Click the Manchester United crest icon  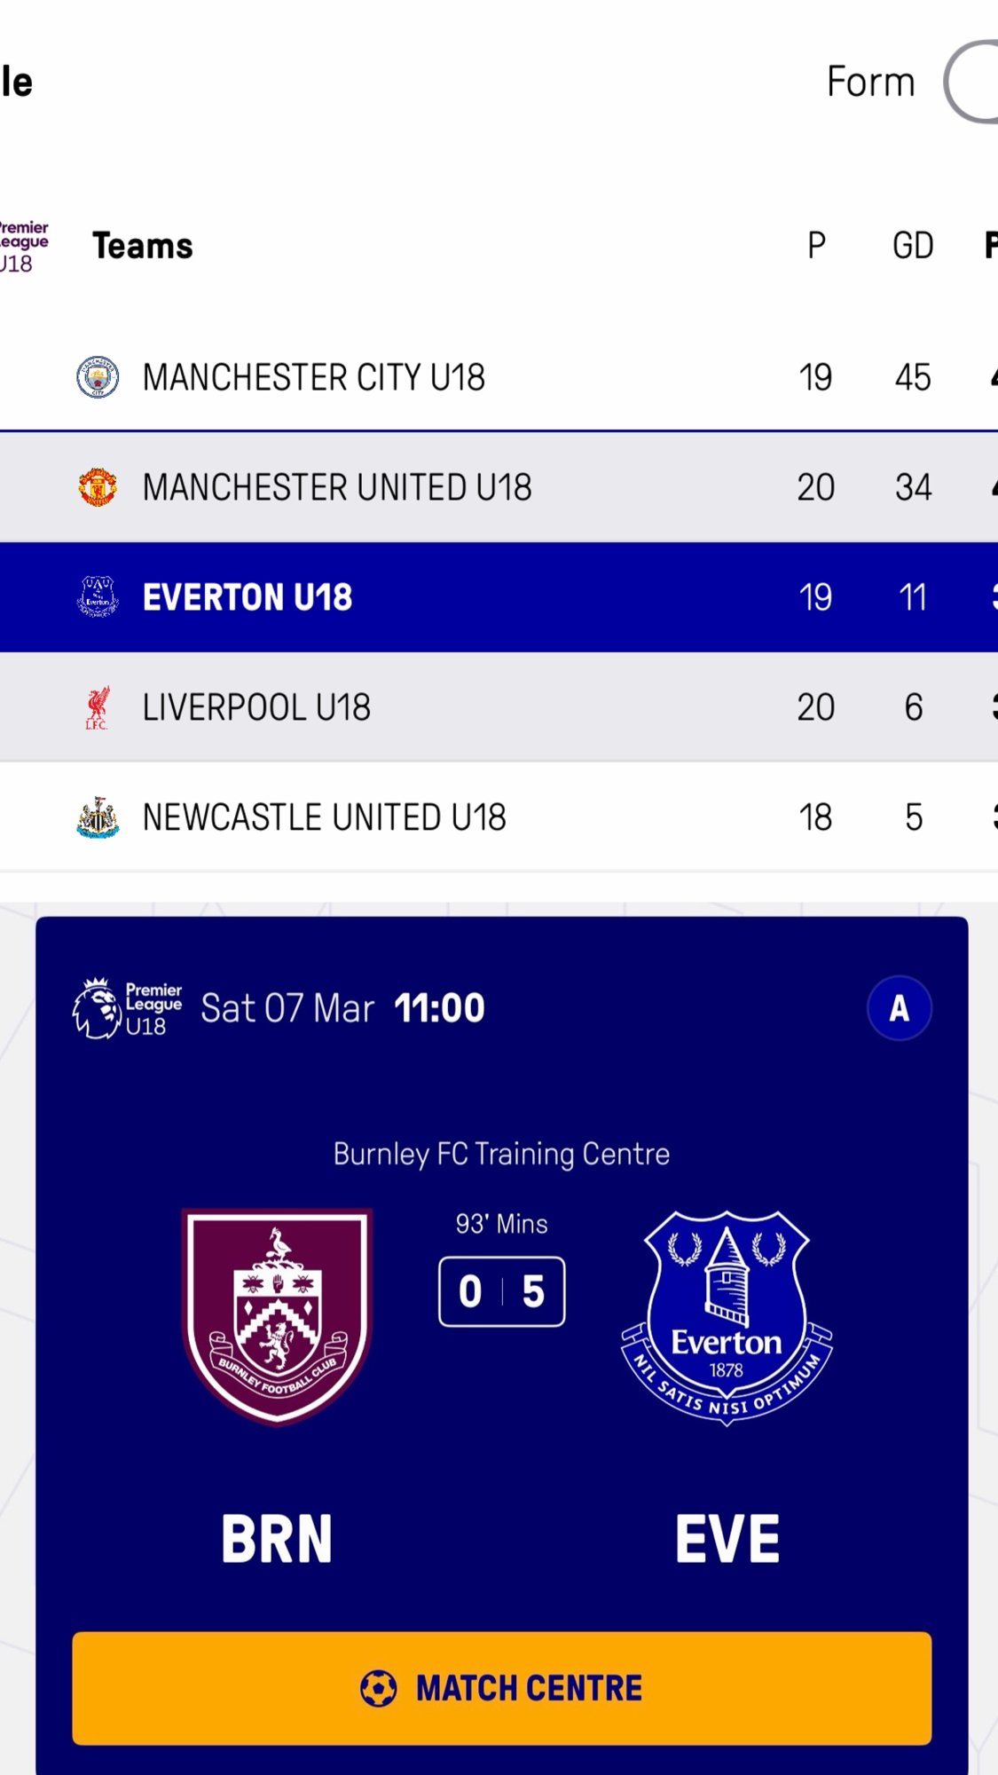[x=98, y=487]
